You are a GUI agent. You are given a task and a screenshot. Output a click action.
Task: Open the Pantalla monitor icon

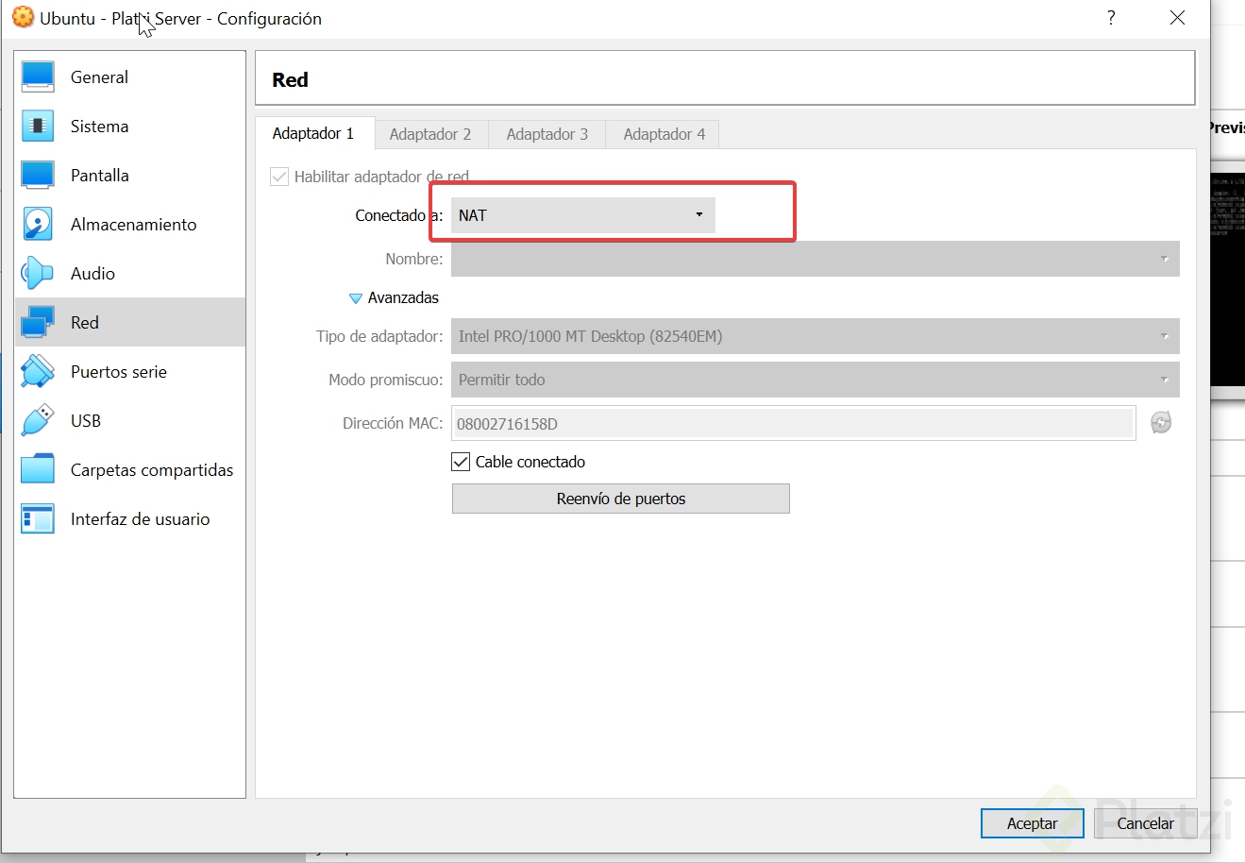(x=38, y=176)
